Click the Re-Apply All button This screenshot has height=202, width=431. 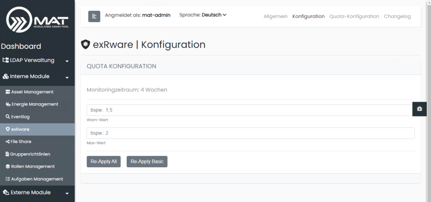tap(104, 161)
